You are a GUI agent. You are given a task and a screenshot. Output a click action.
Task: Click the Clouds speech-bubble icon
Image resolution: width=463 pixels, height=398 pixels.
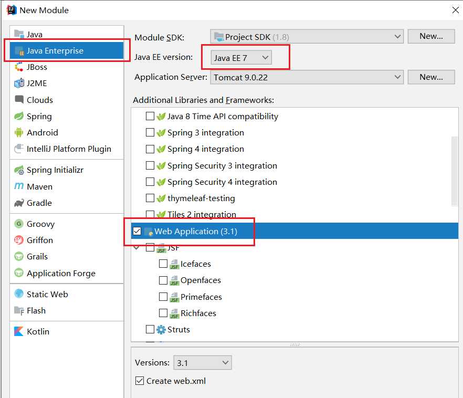(x=19, y=100)
